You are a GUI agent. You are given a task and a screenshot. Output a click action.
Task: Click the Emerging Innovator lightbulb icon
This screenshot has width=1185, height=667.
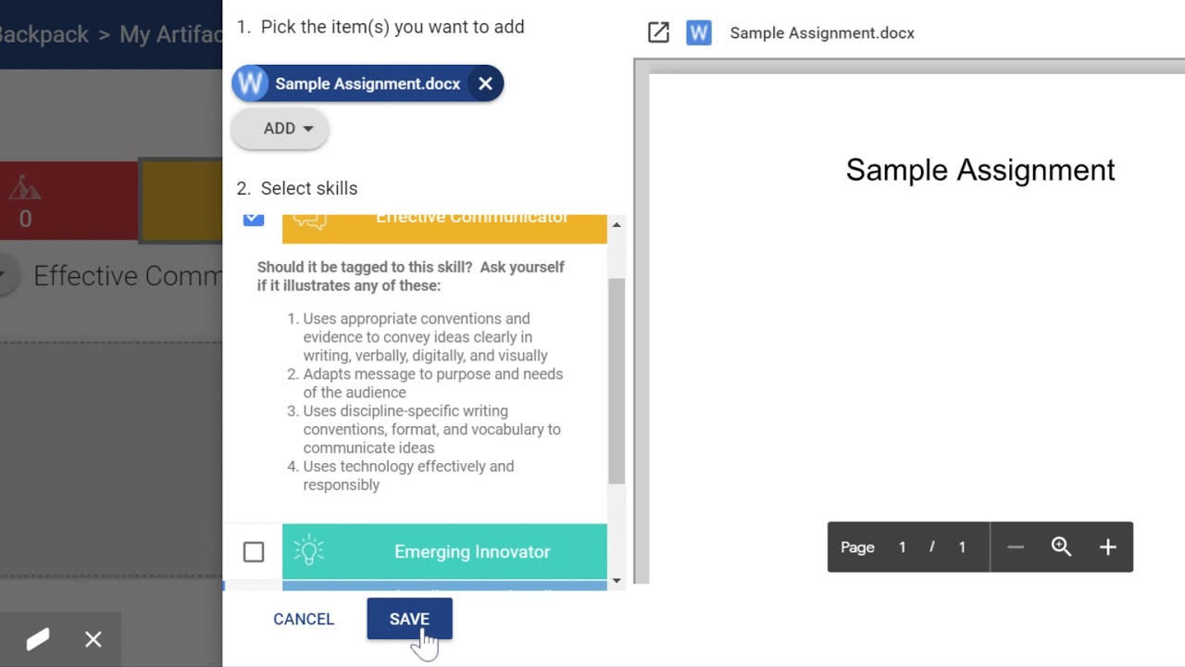coord(308,551)
